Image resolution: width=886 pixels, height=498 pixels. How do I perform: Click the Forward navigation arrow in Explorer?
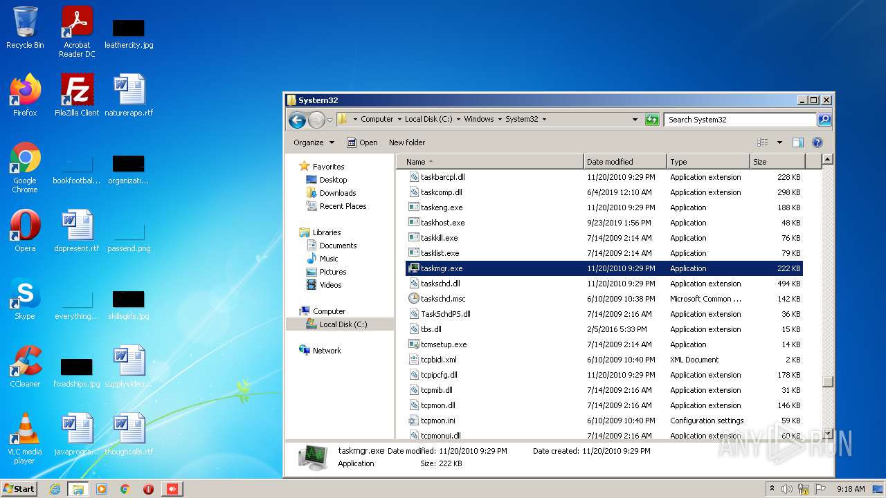click(316, 120)
